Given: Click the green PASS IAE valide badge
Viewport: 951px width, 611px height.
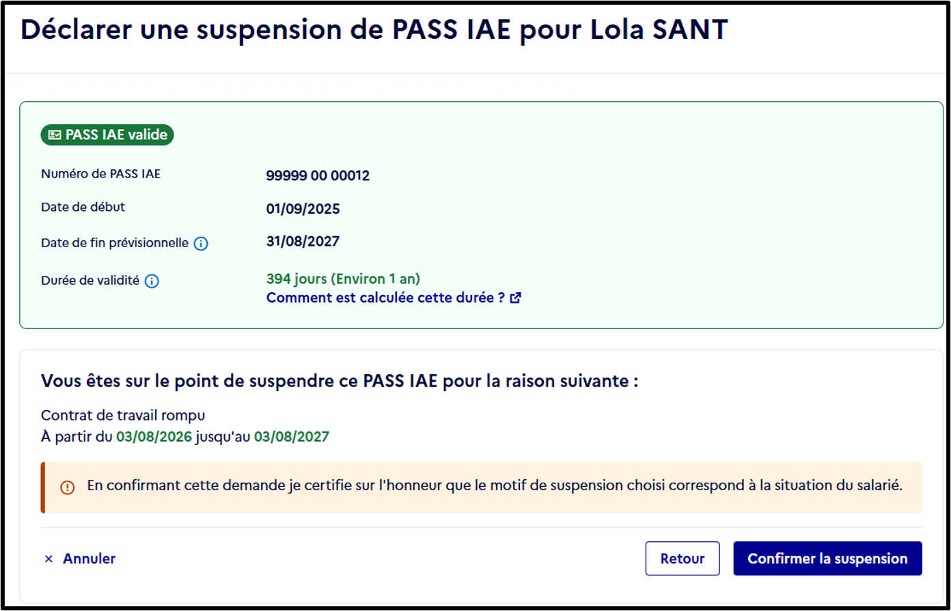Looking at the screenshot, I should click(107, 135).
